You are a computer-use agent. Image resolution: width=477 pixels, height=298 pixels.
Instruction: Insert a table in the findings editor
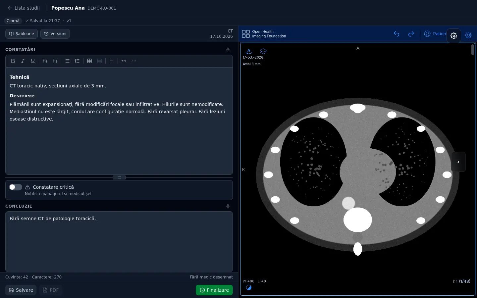[89, 61]
